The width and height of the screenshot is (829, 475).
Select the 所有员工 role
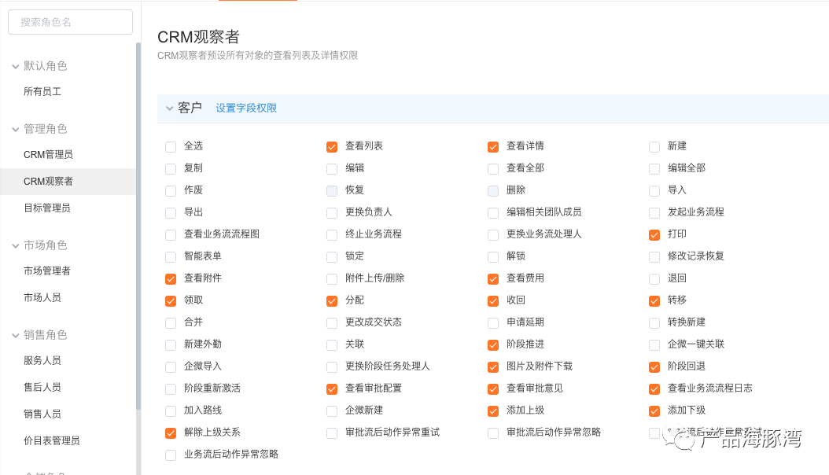(68, 92)
